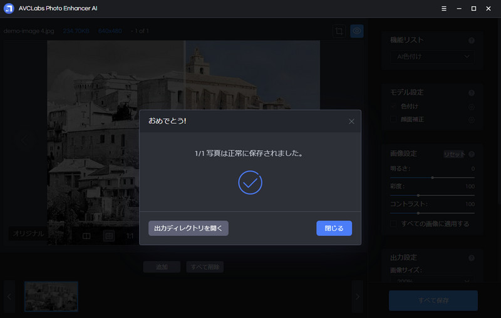Screen dimensions: 501x318
Task: Toggle the eye preview icon
Action: tap(357, 31)
